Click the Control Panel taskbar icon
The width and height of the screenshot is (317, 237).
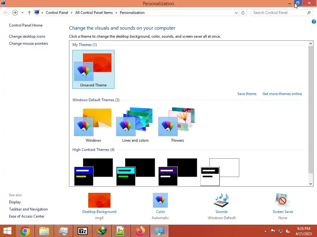tap(159, 231)
